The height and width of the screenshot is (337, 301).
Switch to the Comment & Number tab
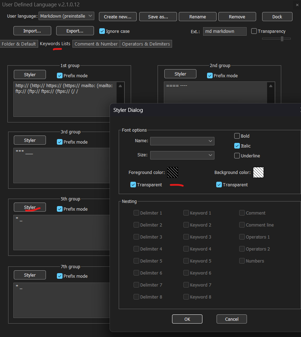[96, 44]
